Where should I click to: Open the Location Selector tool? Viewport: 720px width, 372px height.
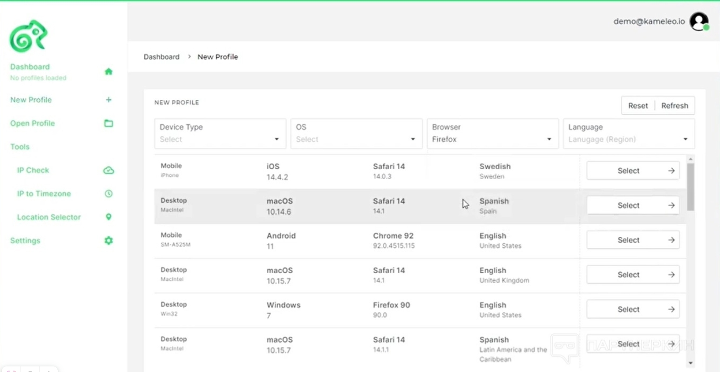point(49,217)
